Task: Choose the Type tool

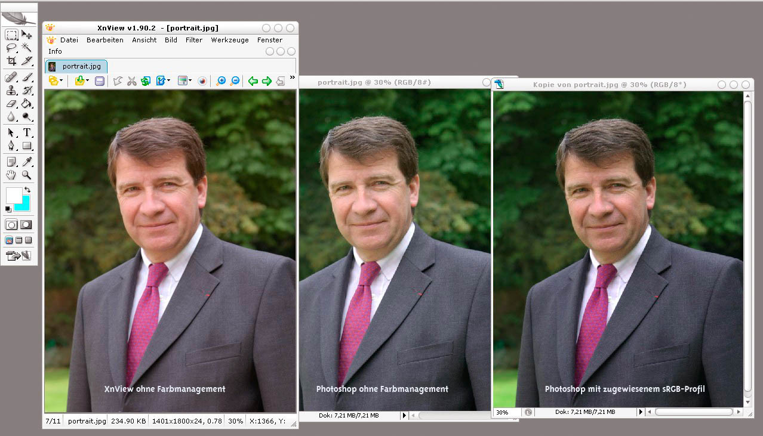Action: 27,132
